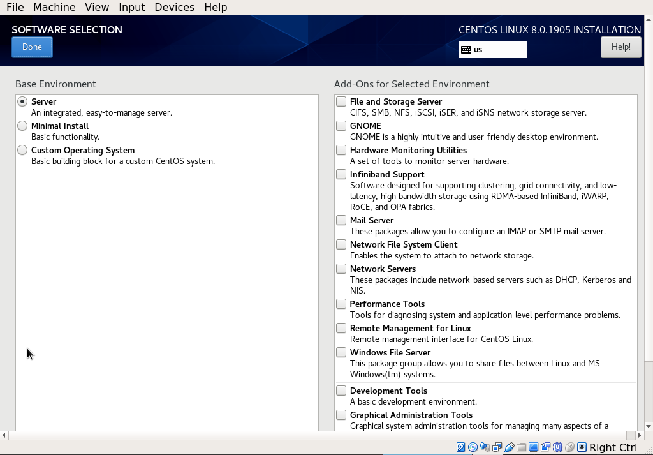Select the Minimal Install base environment

pyautogui.click(x=22, y=126)
